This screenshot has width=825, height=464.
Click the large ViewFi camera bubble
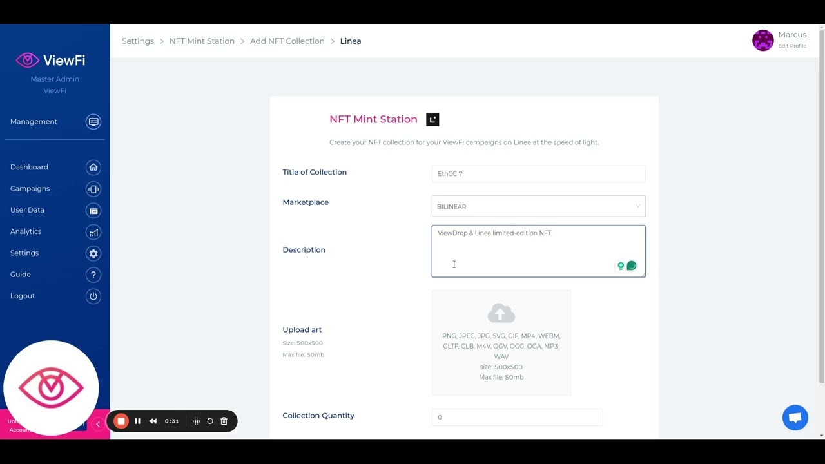tap(51, 388)
